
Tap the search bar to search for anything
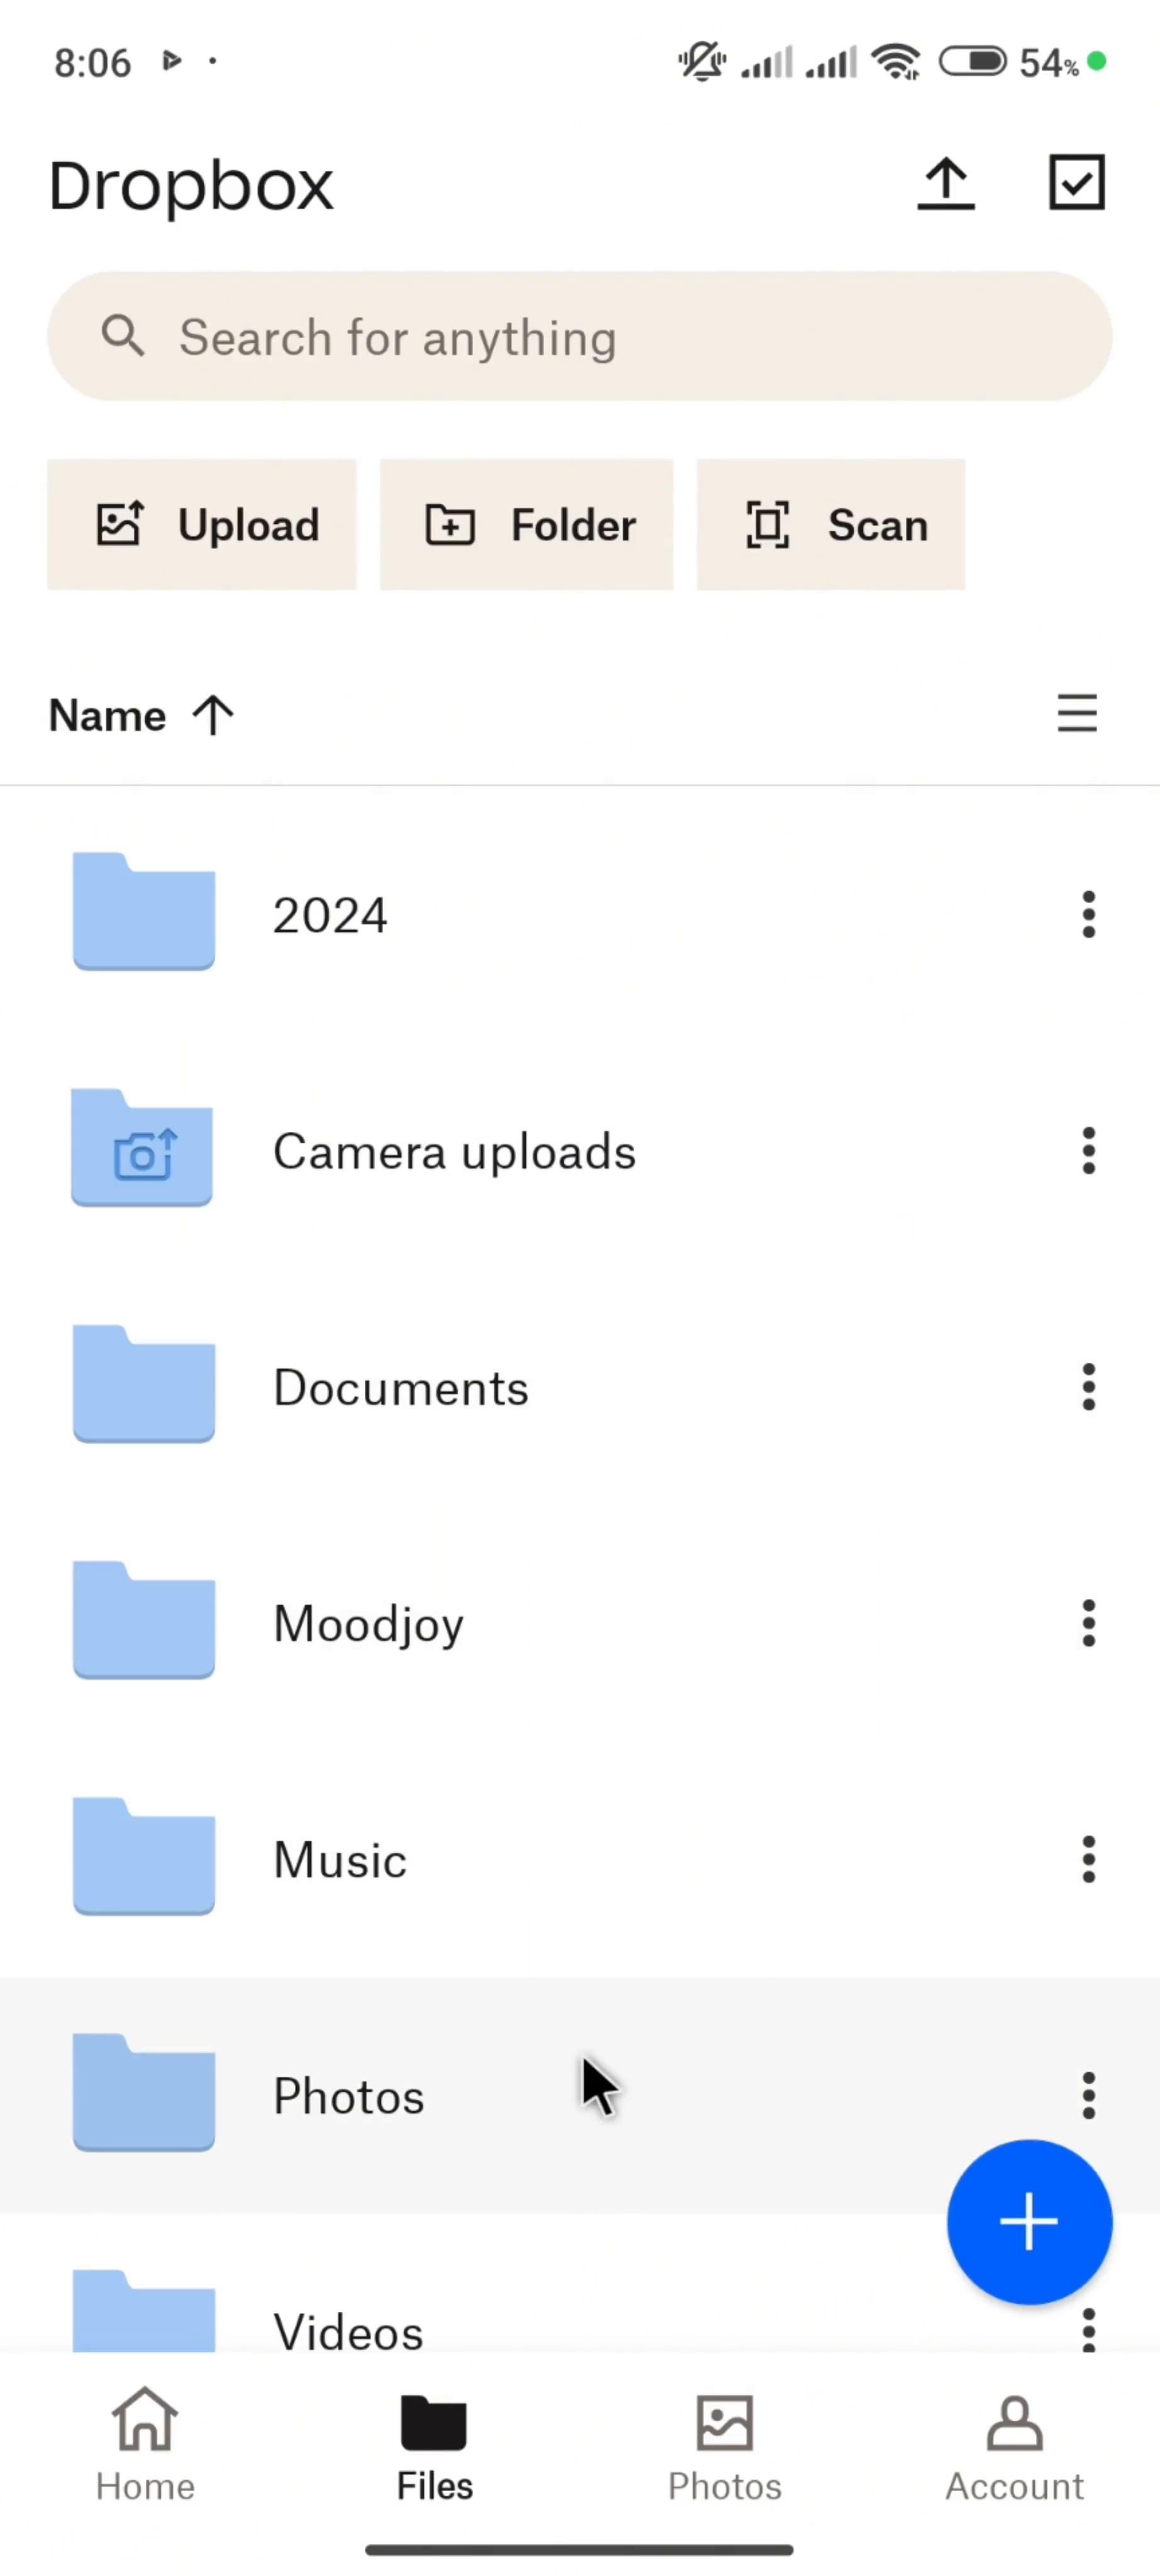pyautogui.click(x=580, y=337)
